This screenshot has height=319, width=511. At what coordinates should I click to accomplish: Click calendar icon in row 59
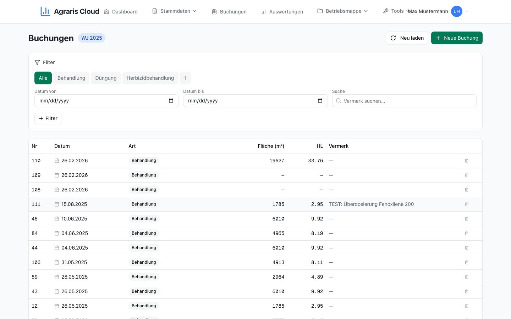coord(57,277)
